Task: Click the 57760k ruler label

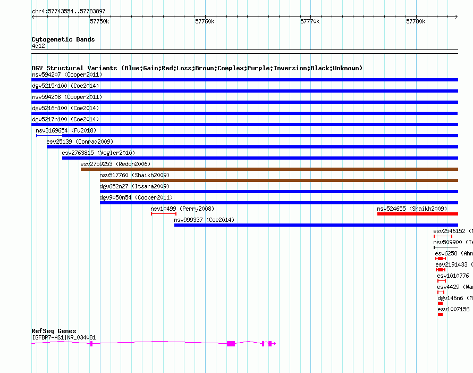Action: click(x=205, y=21)
